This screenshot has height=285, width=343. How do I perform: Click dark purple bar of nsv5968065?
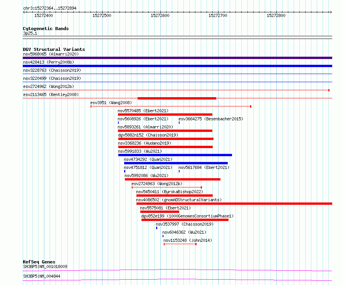177,58
